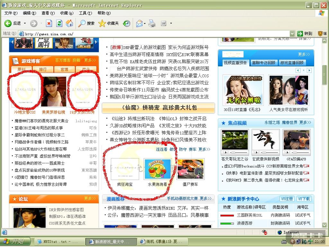Image resolution: width=329 pixels, height=247 pixels.
Task: Click popup blocked icon in status bar
Action: point(264,232)
